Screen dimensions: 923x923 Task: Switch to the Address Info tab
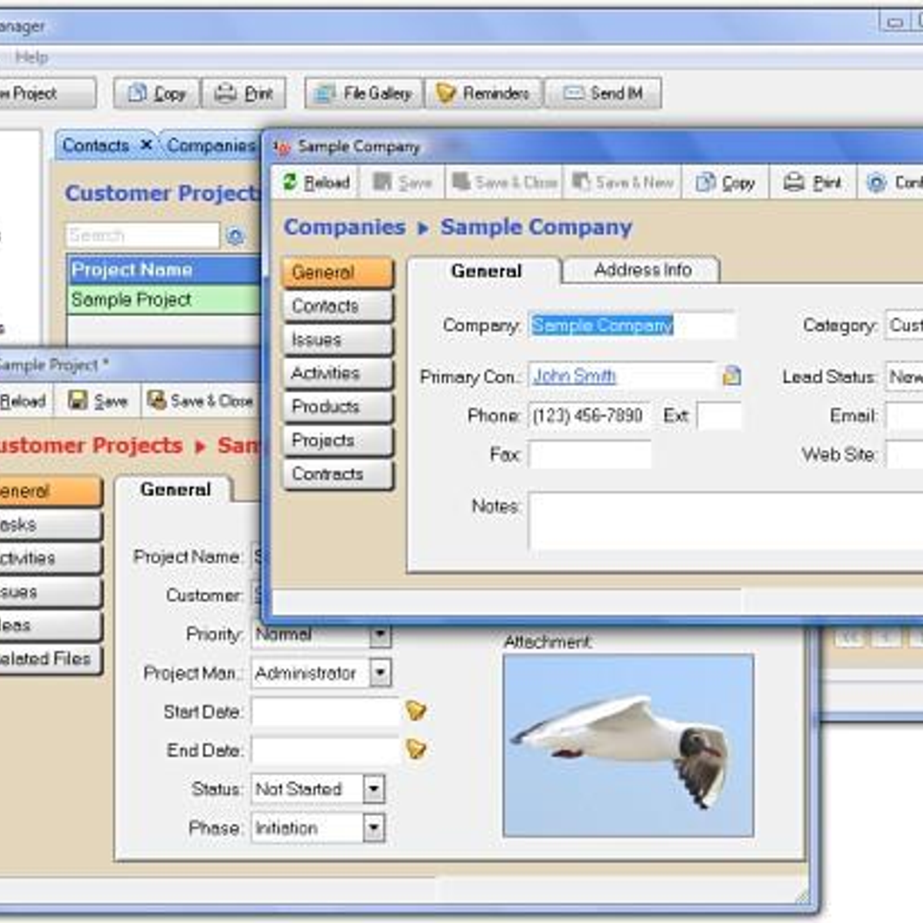point(642,270)
